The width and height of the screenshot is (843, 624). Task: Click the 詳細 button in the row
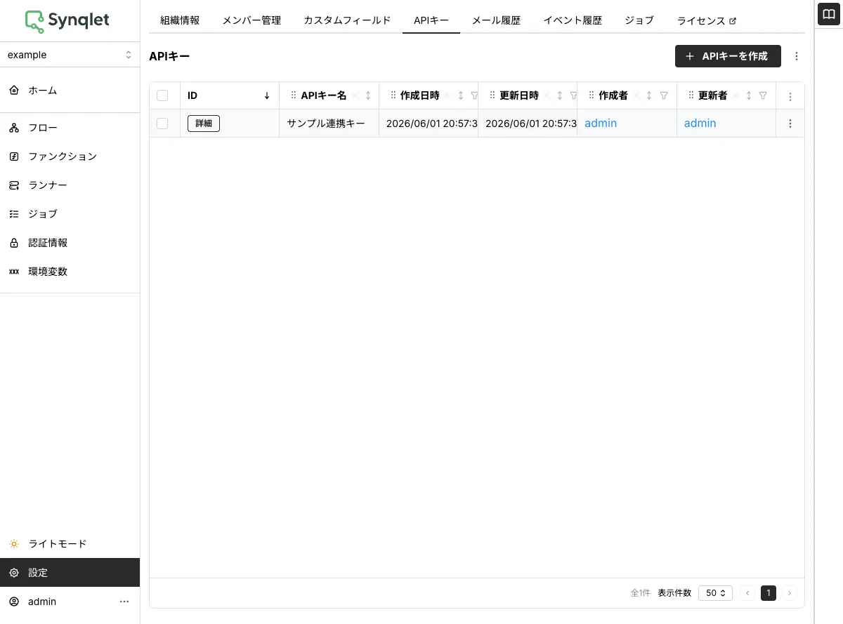[204, 124]
